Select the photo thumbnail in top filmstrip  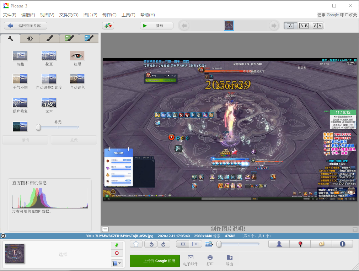click(x=229, y=26)
